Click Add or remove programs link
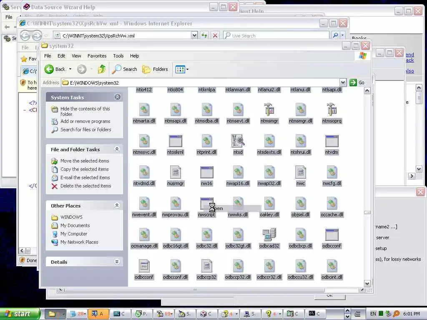Image resolution: width=427 pixels, height=320 pixels. [x=85, y=121]
